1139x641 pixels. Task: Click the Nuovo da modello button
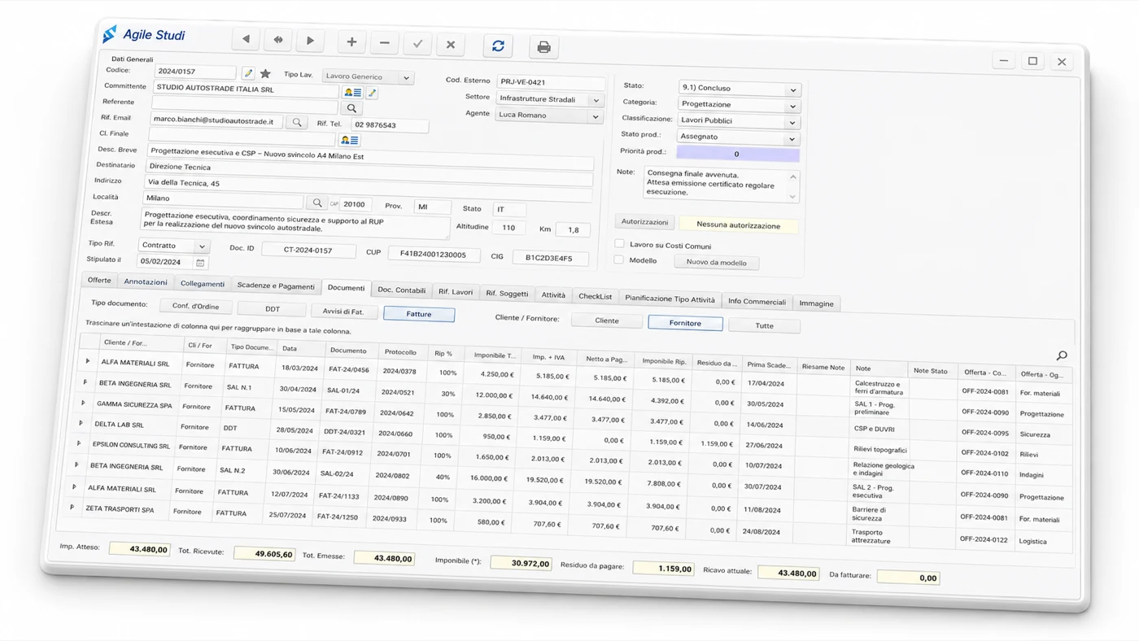[x=717, y=263]
